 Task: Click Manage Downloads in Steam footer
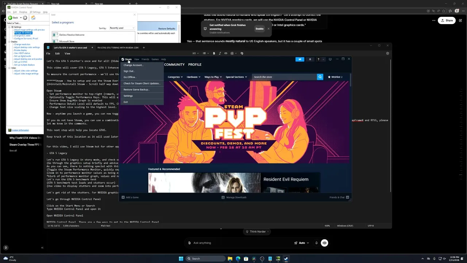click(234, 197)
